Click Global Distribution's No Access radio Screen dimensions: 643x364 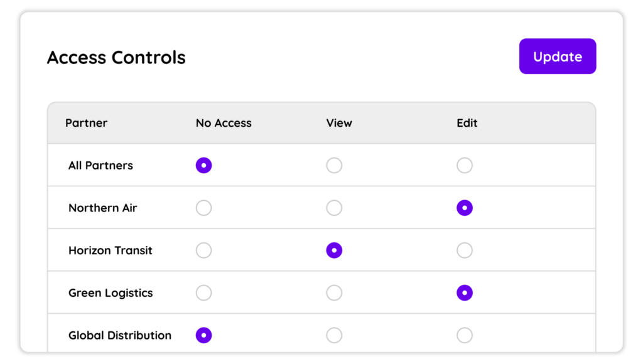(204, 335)
